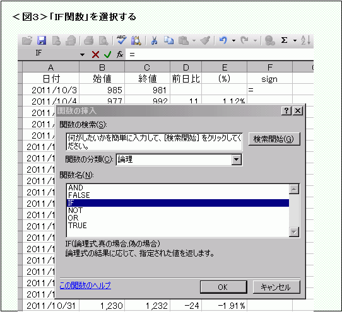
Task: Confirm formula entry with green checkmark
Action: 107,54
